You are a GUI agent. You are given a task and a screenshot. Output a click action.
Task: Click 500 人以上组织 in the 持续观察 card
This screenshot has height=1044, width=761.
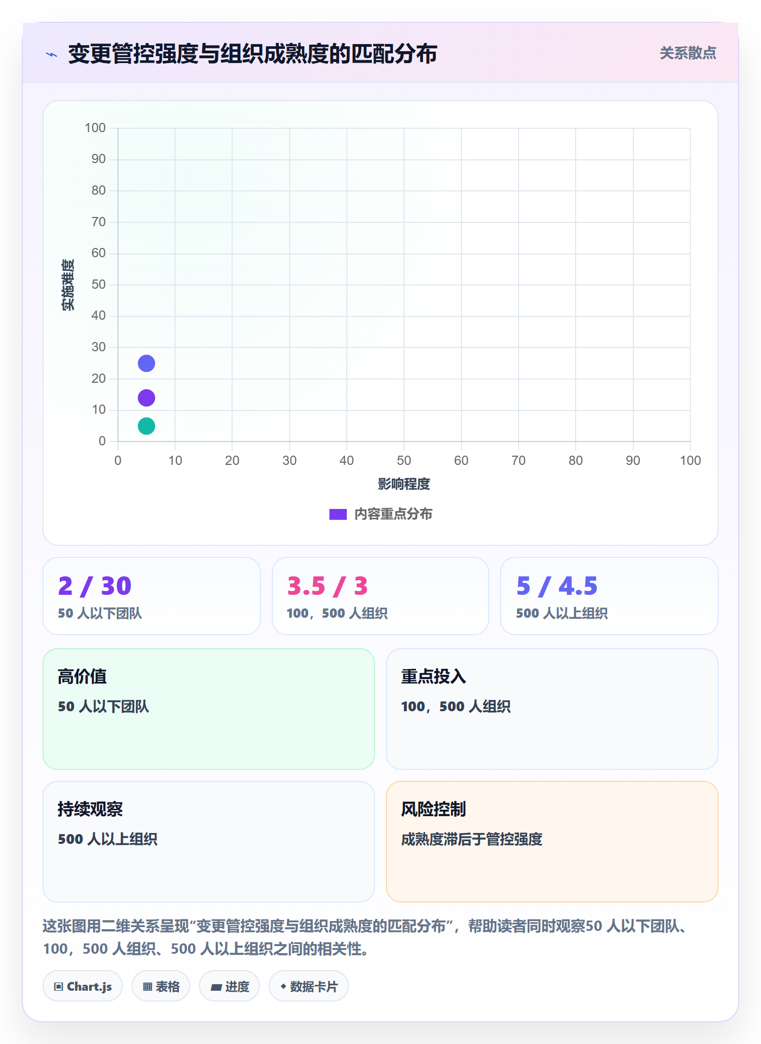click(108, 839)
